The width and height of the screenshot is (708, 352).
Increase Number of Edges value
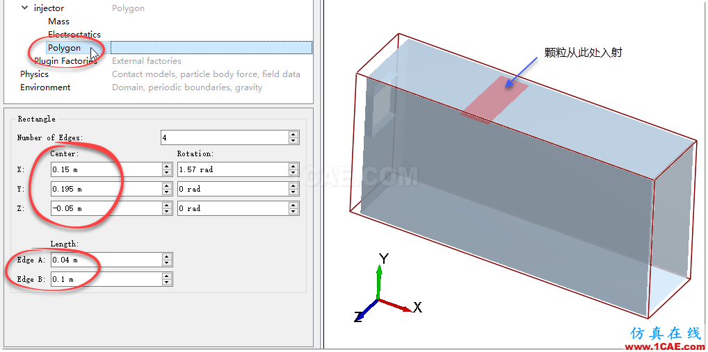(x=294, y=134)
